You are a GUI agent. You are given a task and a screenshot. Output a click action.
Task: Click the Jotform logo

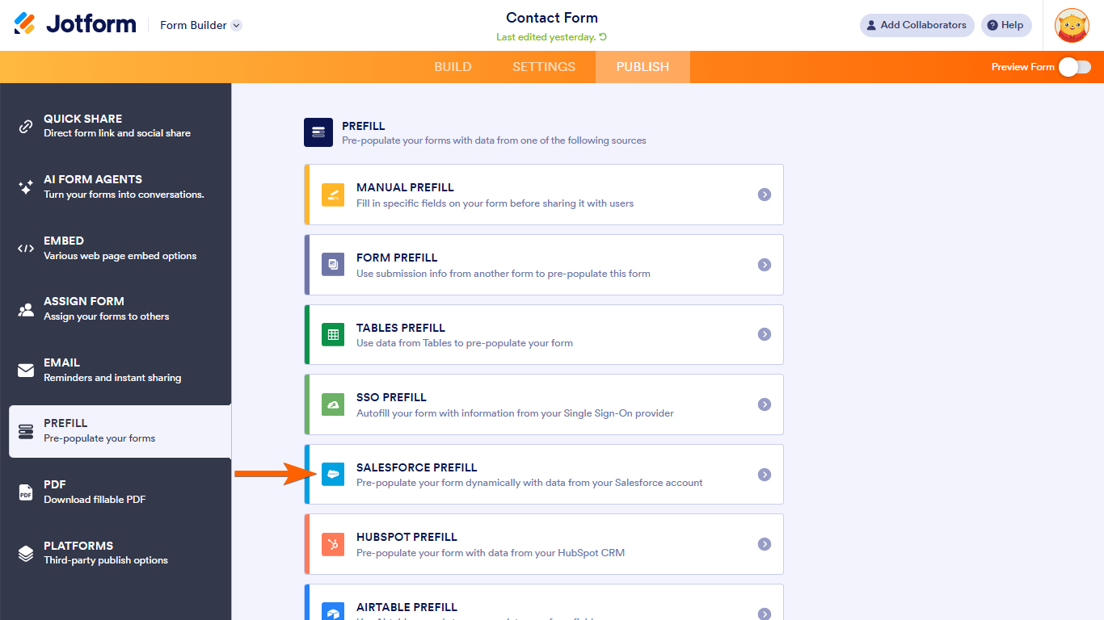click(75, 24)
